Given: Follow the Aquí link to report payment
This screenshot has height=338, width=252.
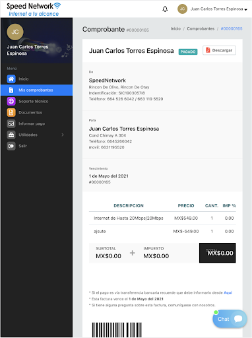Looking at the screenshot, I should coord(228,292).
